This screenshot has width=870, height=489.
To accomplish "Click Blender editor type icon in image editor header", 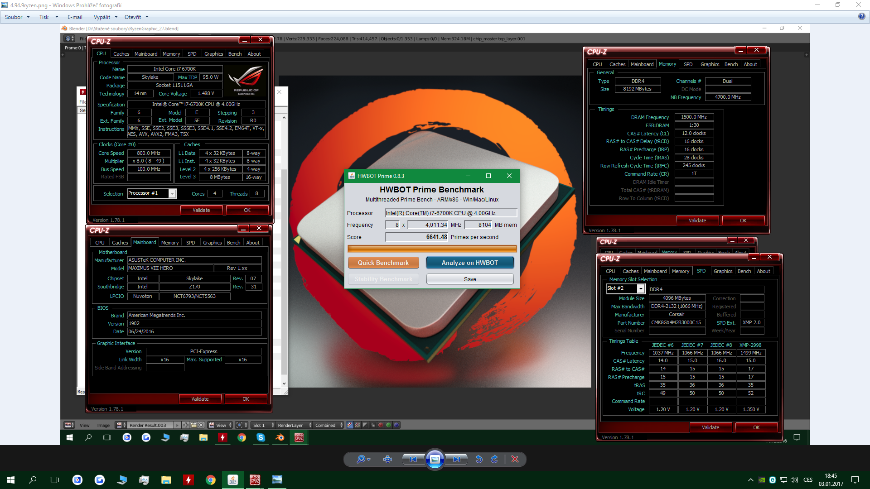I will pyautogui.click(x=69, y=425).
